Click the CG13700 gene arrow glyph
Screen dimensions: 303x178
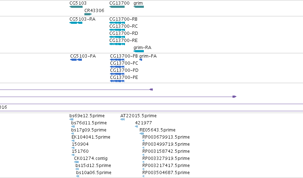[117, 7]
